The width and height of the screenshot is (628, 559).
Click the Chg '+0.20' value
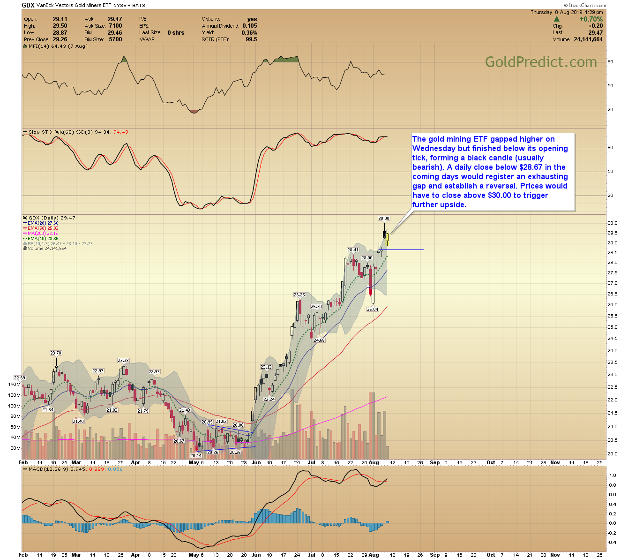[596, 26]
